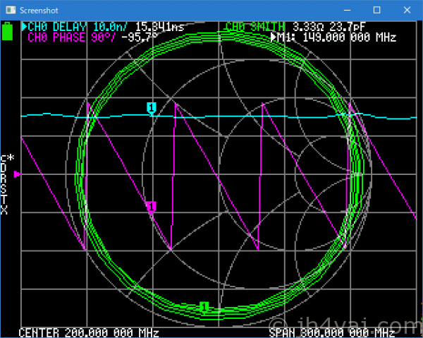Select the CH0 PHASE trace label
Image resolution: width=423 pixels, height=338 pixels.
[x=59, y=37]
